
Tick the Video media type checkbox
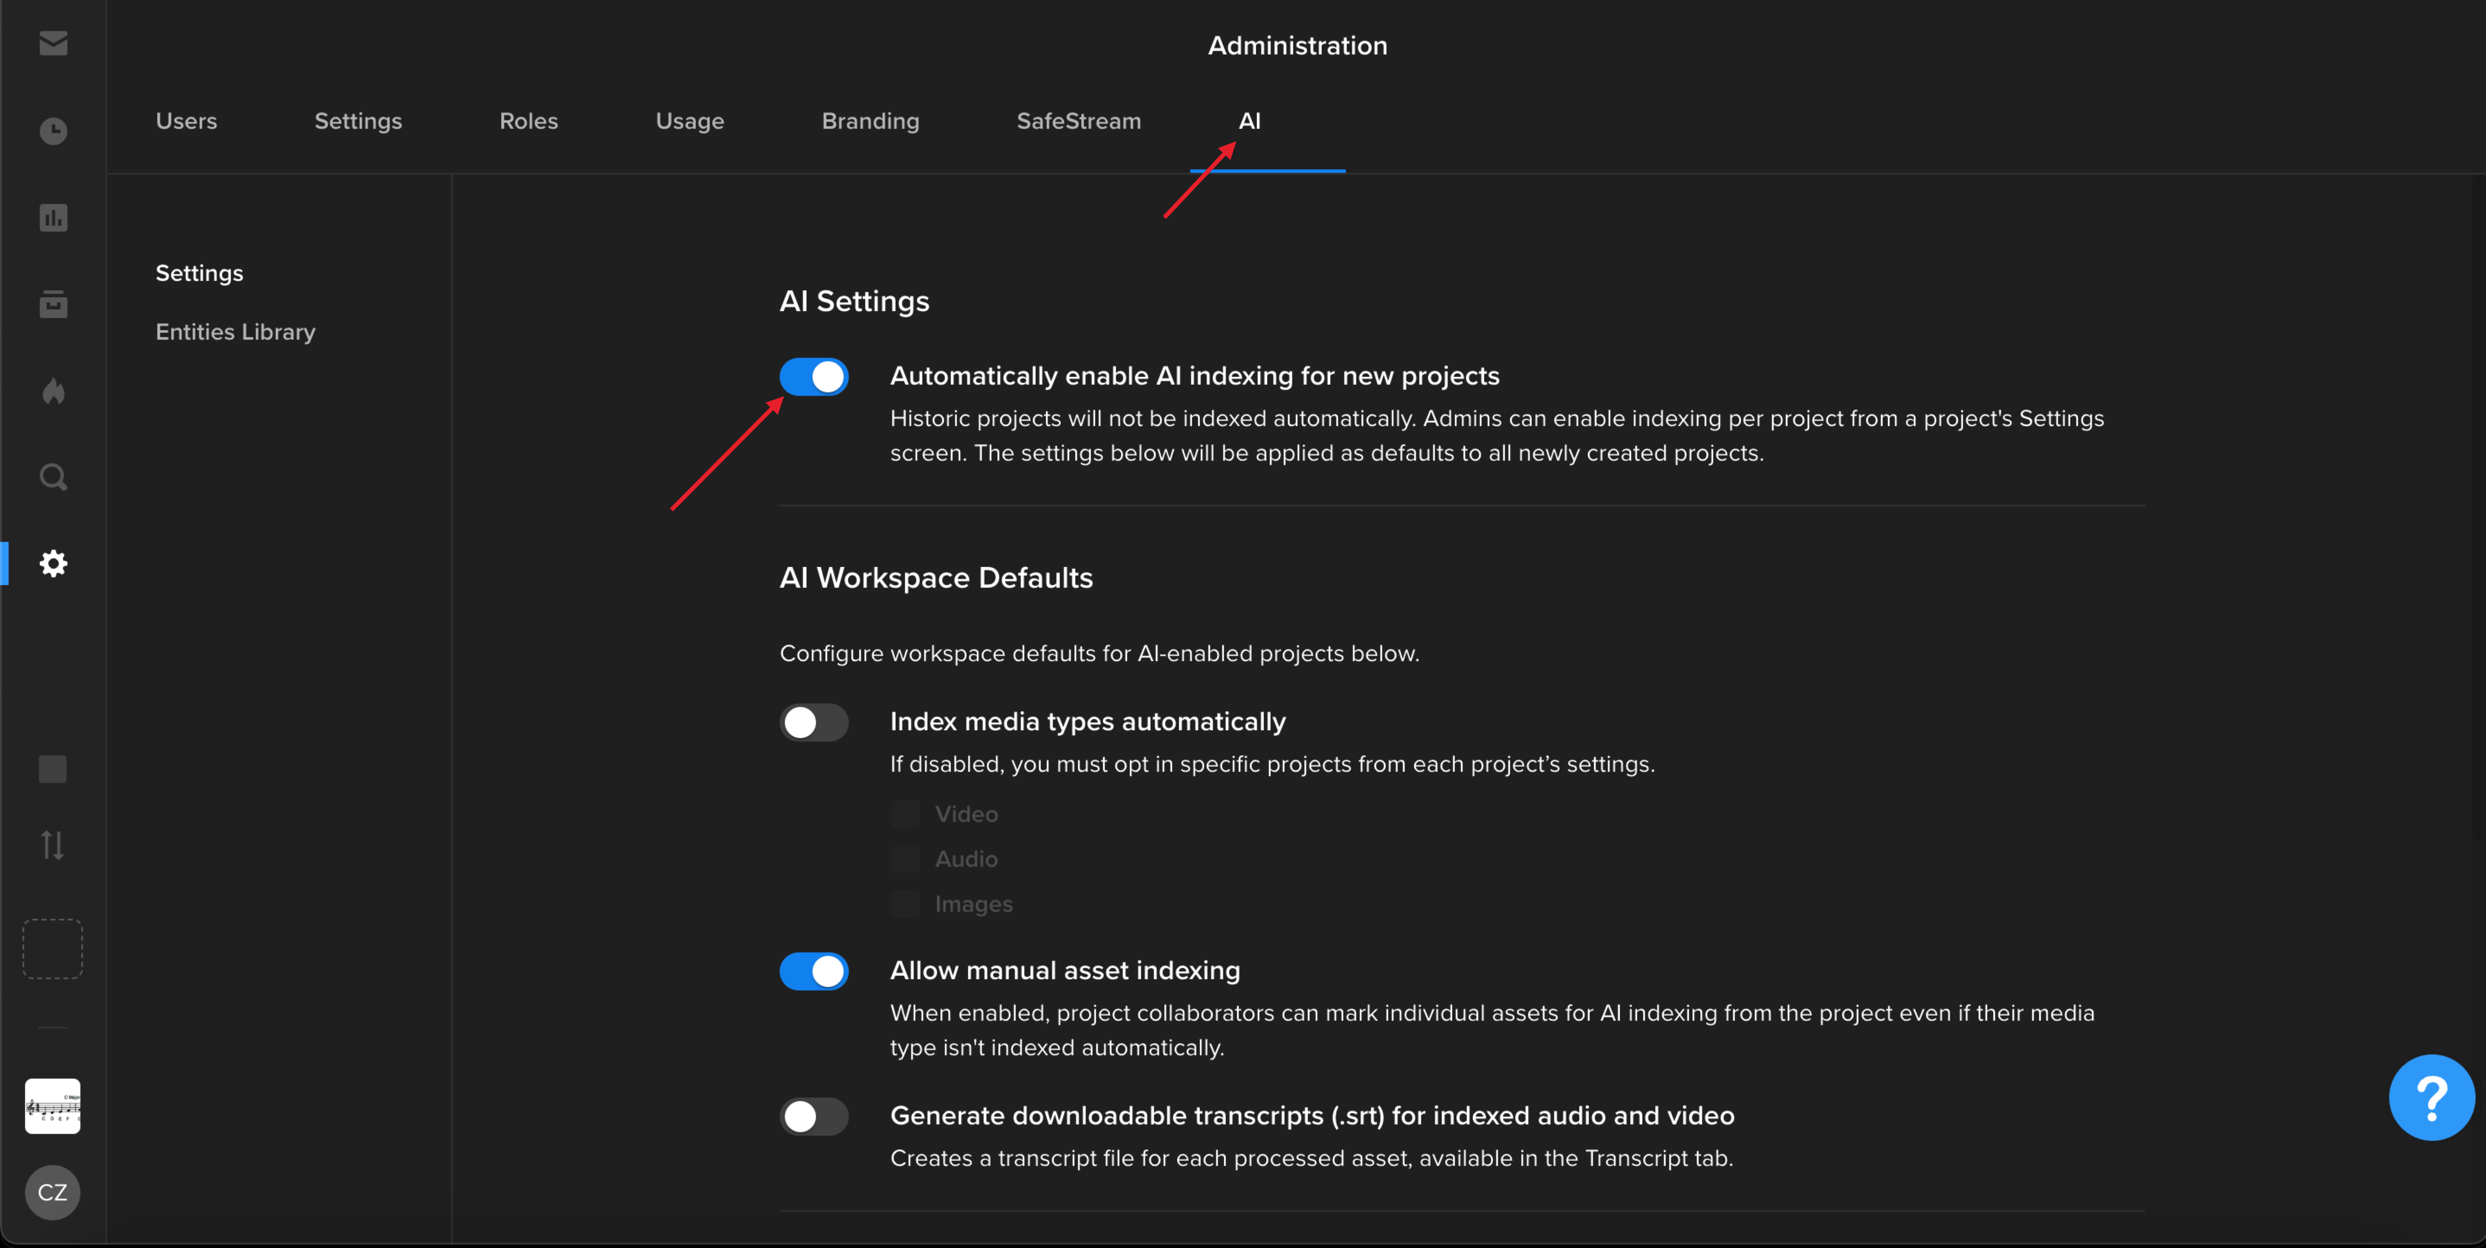coord(905,814)
